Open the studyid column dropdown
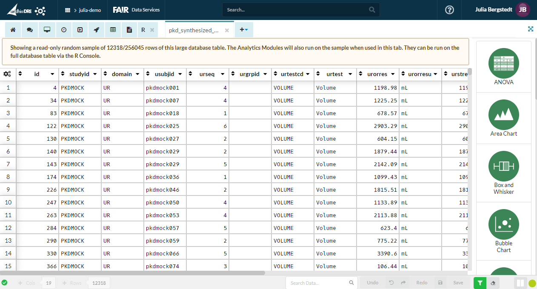The width and height of the screenshot is (537, 289). coord(94,74)
